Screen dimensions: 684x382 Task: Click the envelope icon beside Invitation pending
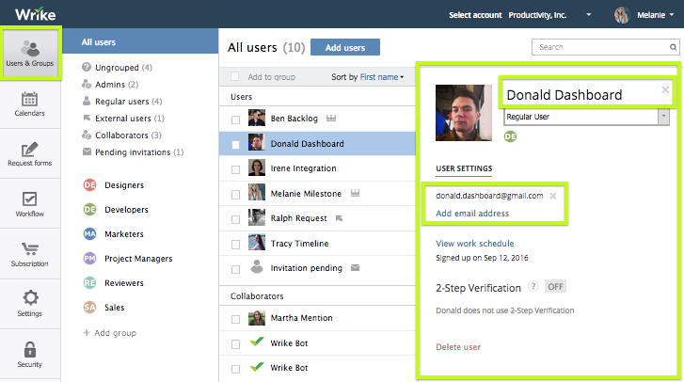tap(355, 268)
